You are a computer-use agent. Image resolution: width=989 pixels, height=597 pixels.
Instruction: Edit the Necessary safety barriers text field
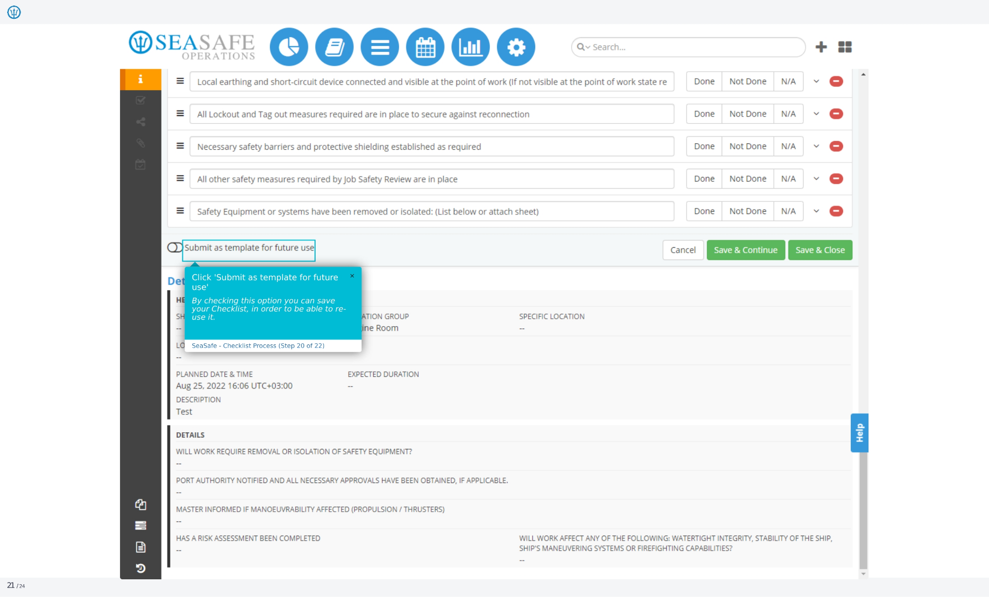point(431,146)
